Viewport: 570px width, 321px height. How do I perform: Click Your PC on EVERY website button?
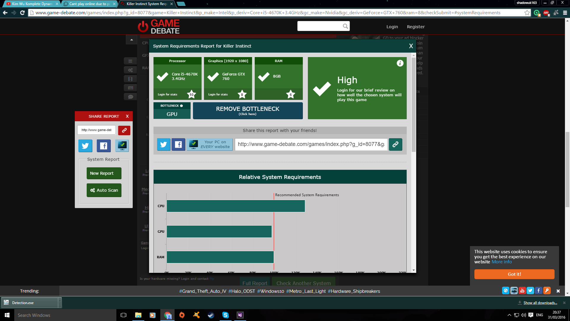point(210,144)
